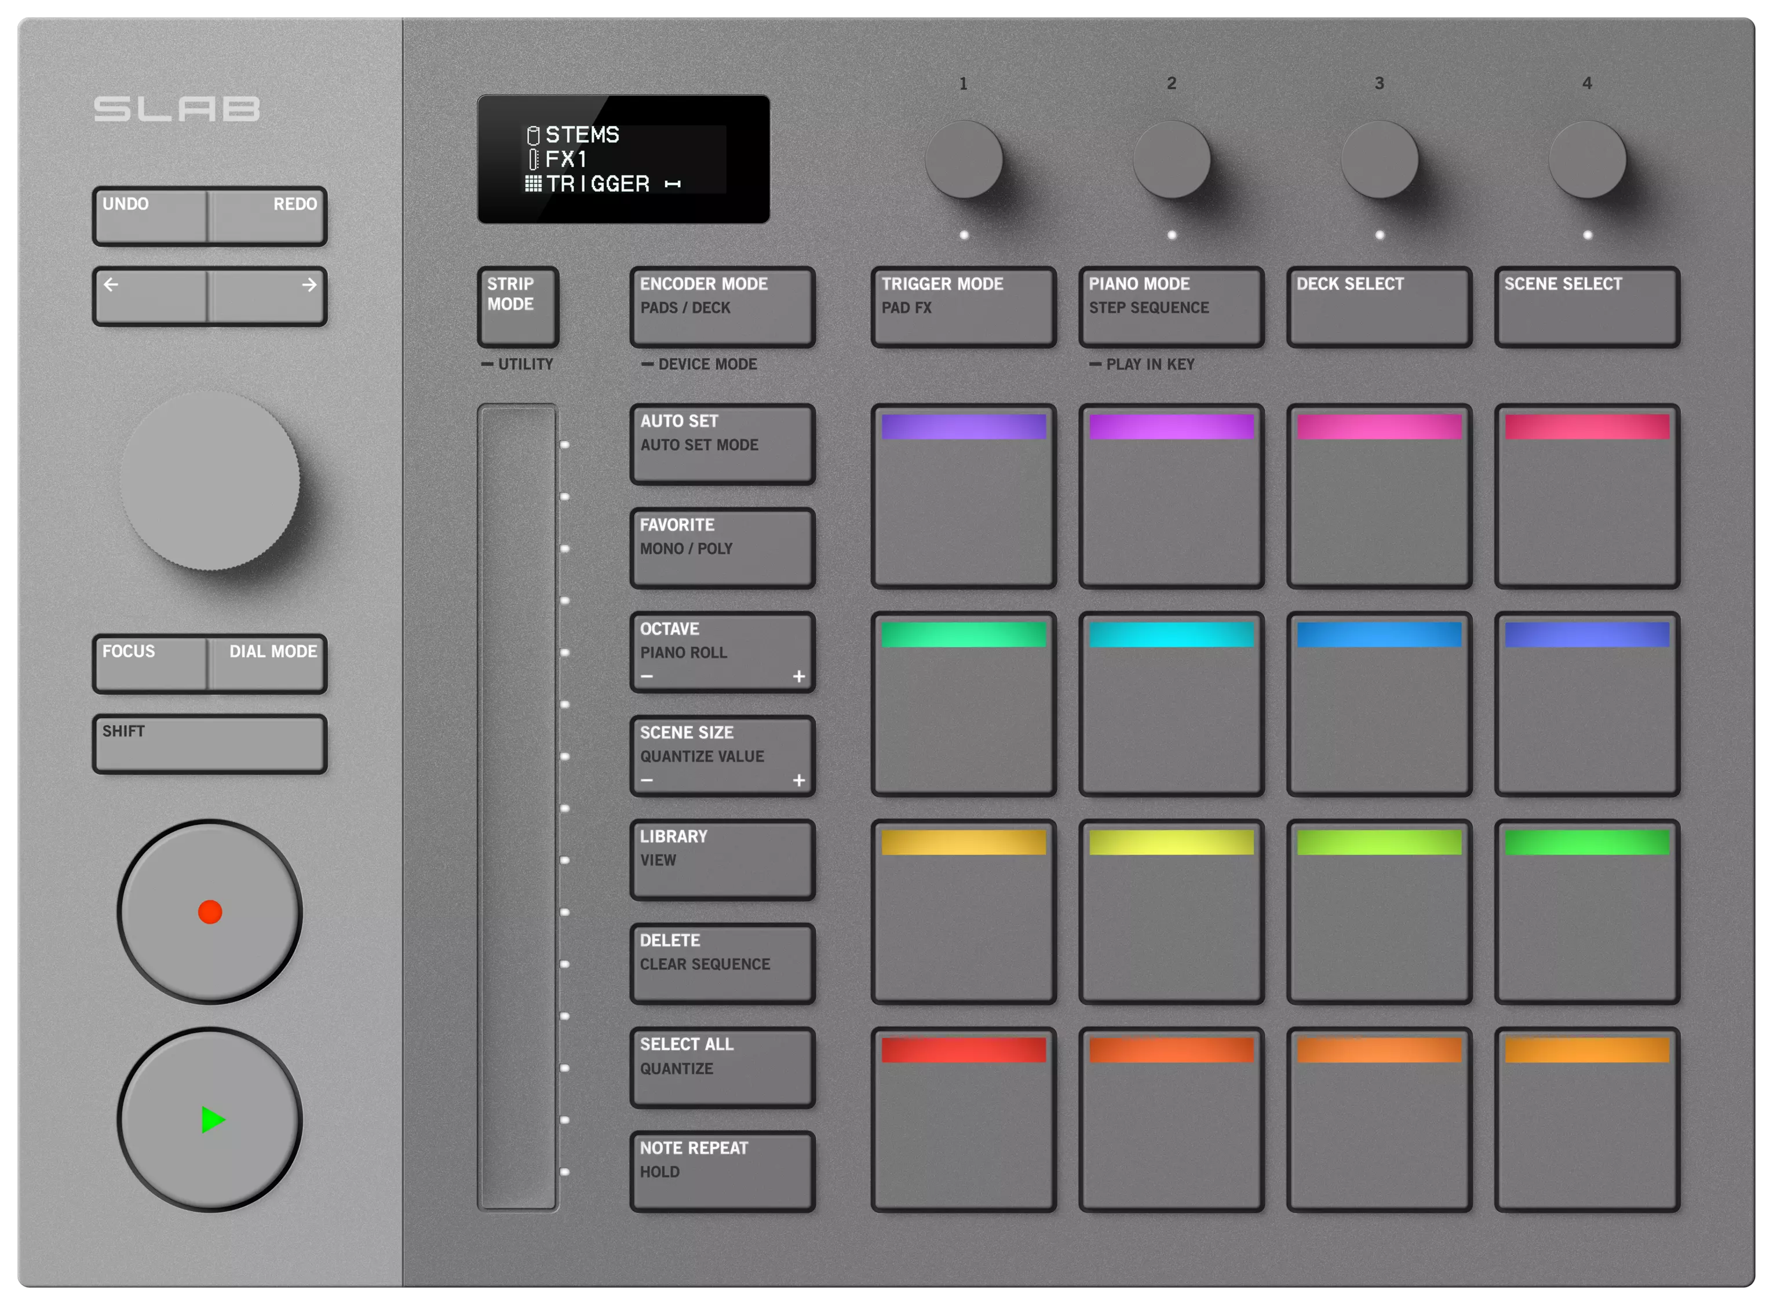
Task: Toggle the NOTE REPEAT button
Action: (x=722, y=1172)
